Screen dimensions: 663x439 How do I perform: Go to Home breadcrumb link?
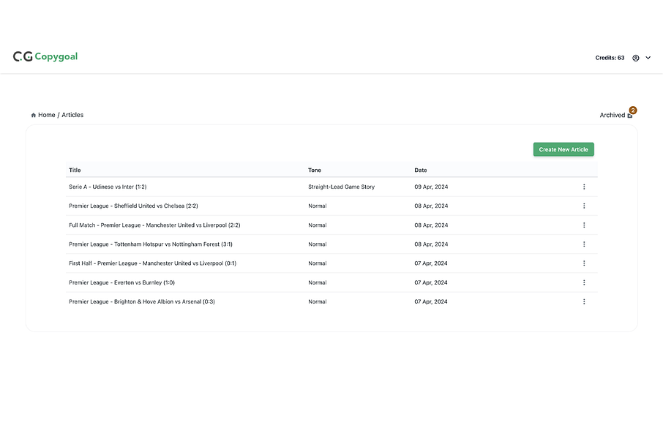[47, 115]
